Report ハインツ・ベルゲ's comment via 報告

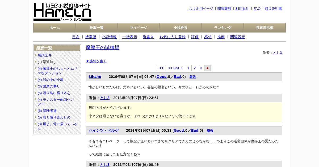(210, 131)
